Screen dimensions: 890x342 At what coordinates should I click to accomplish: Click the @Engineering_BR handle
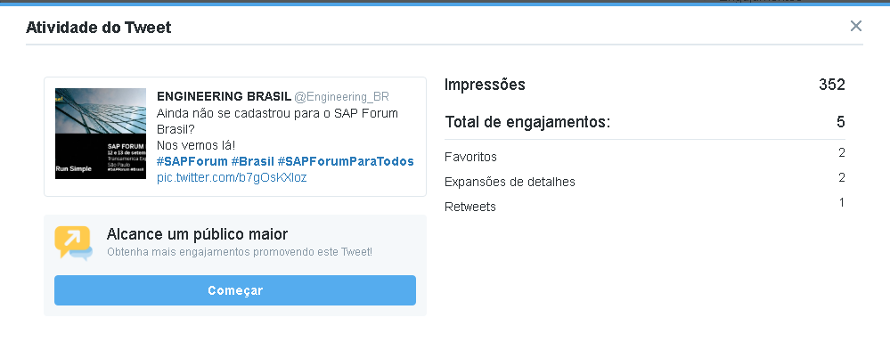[342, 97]
